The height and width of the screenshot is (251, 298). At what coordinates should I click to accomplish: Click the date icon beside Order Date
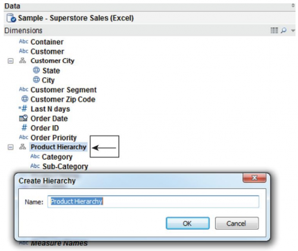coord(23,118)
